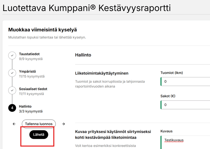210x149 pixels.
Task: Focus the Sakot (€) input field
Action: [185, 105]
